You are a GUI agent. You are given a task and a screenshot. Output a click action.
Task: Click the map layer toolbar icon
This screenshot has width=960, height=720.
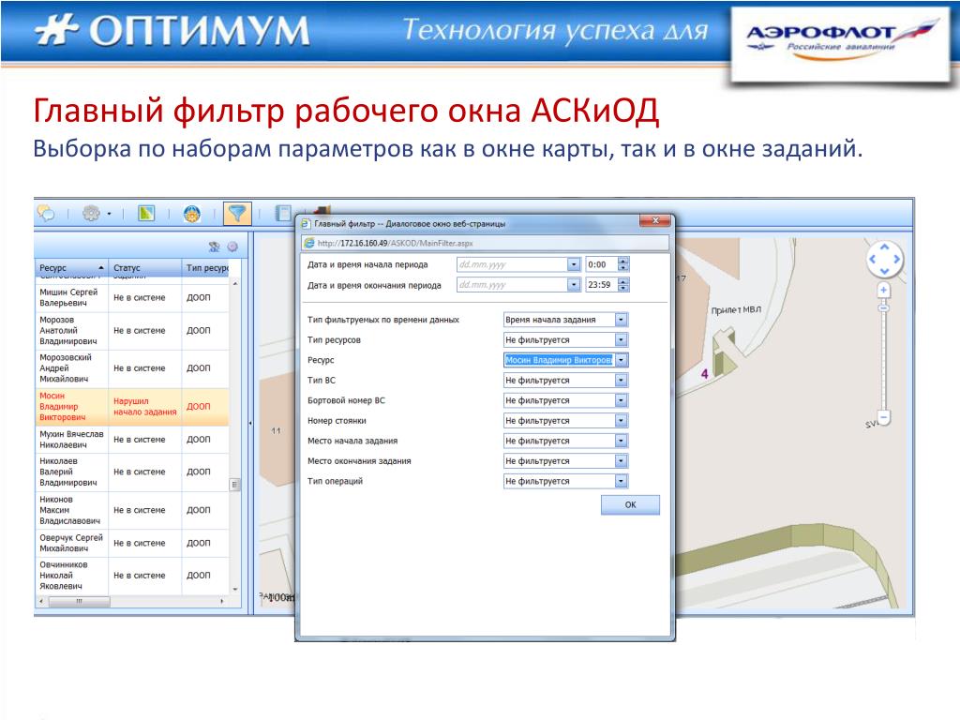(x=145, y=214)
